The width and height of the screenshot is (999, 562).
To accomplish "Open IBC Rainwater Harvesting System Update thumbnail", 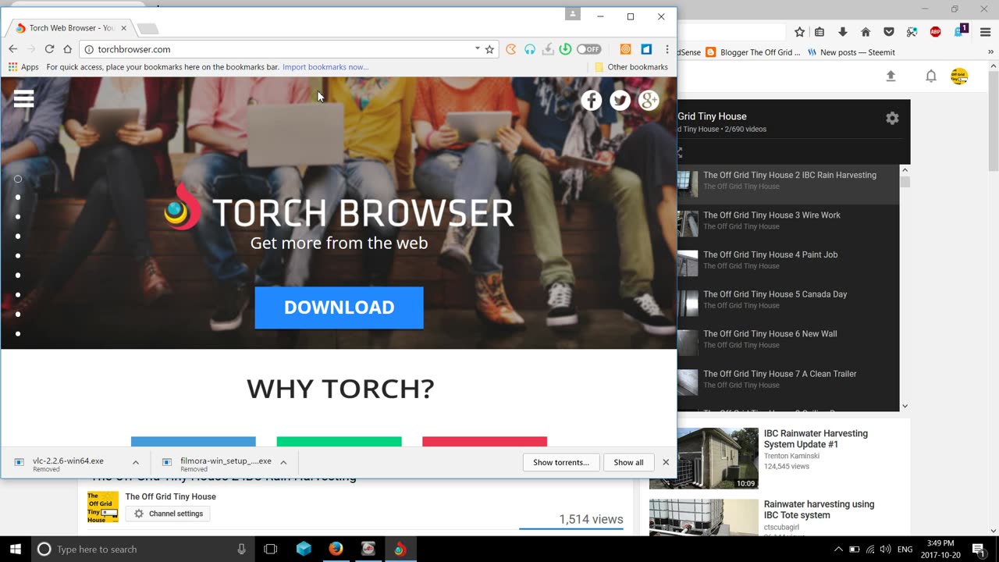I will coord(704,458).
